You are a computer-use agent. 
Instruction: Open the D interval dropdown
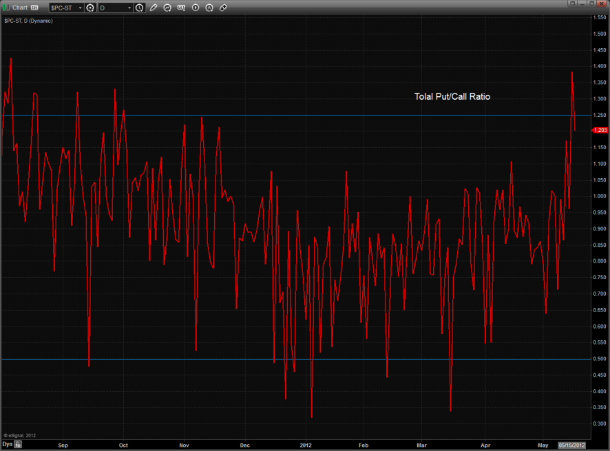(129, 8)
